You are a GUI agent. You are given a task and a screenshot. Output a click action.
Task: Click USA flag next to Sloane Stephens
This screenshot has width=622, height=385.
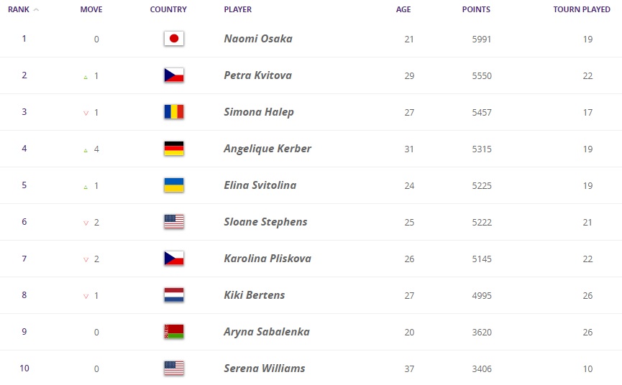pos(174,222)
